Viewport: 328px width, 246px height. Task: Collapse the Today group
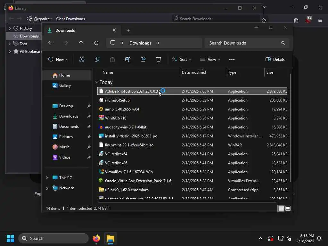tap(96, 82)
